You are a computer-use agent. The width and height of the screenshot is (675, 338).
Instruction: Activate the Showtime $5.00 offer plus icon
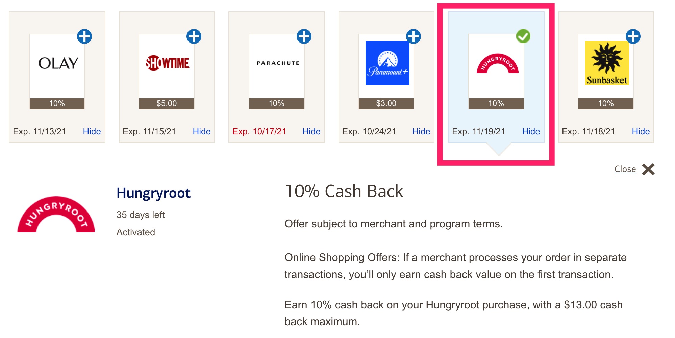click(x=194, y=36)
